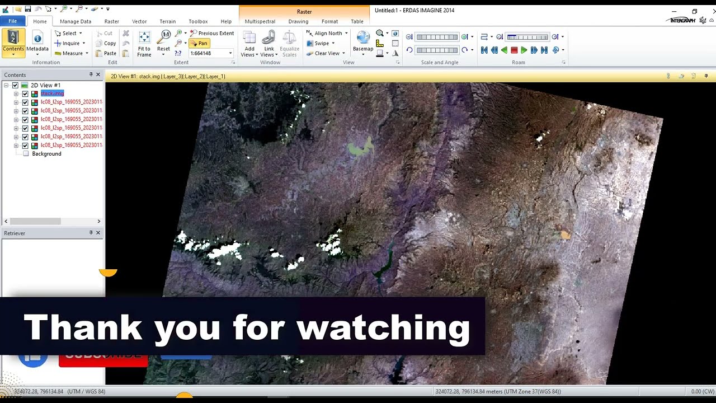Screen dimensions: 716x403
Task: Click the scale slider in Scale and Angle
Action: (437, 37)
